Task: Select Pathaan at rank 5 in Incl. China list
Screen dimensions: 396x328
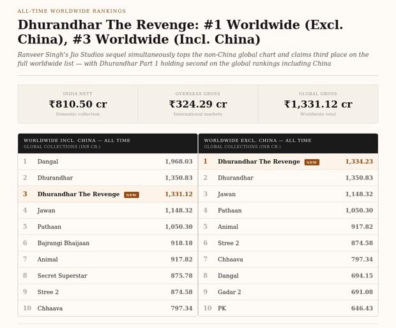Action: [108, 227]
